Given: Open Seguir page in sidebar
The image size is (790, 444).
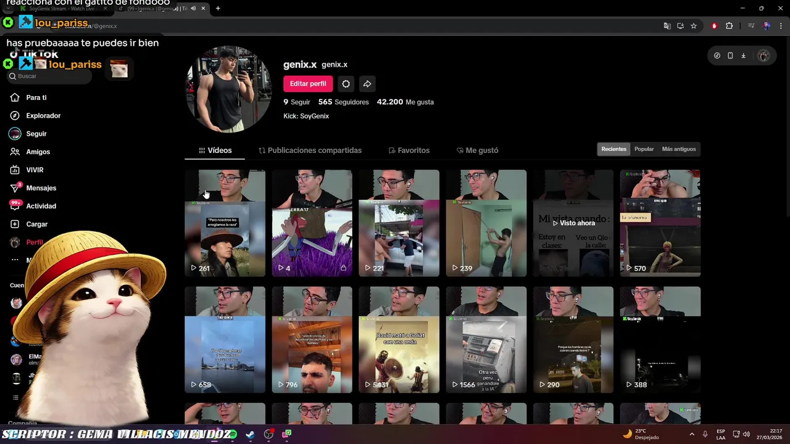Looking at the screenshot, I should (x=36, y=134).
